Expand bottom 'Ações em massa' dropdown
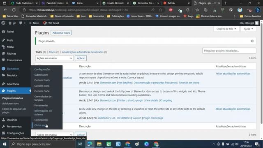 [54, 134]
